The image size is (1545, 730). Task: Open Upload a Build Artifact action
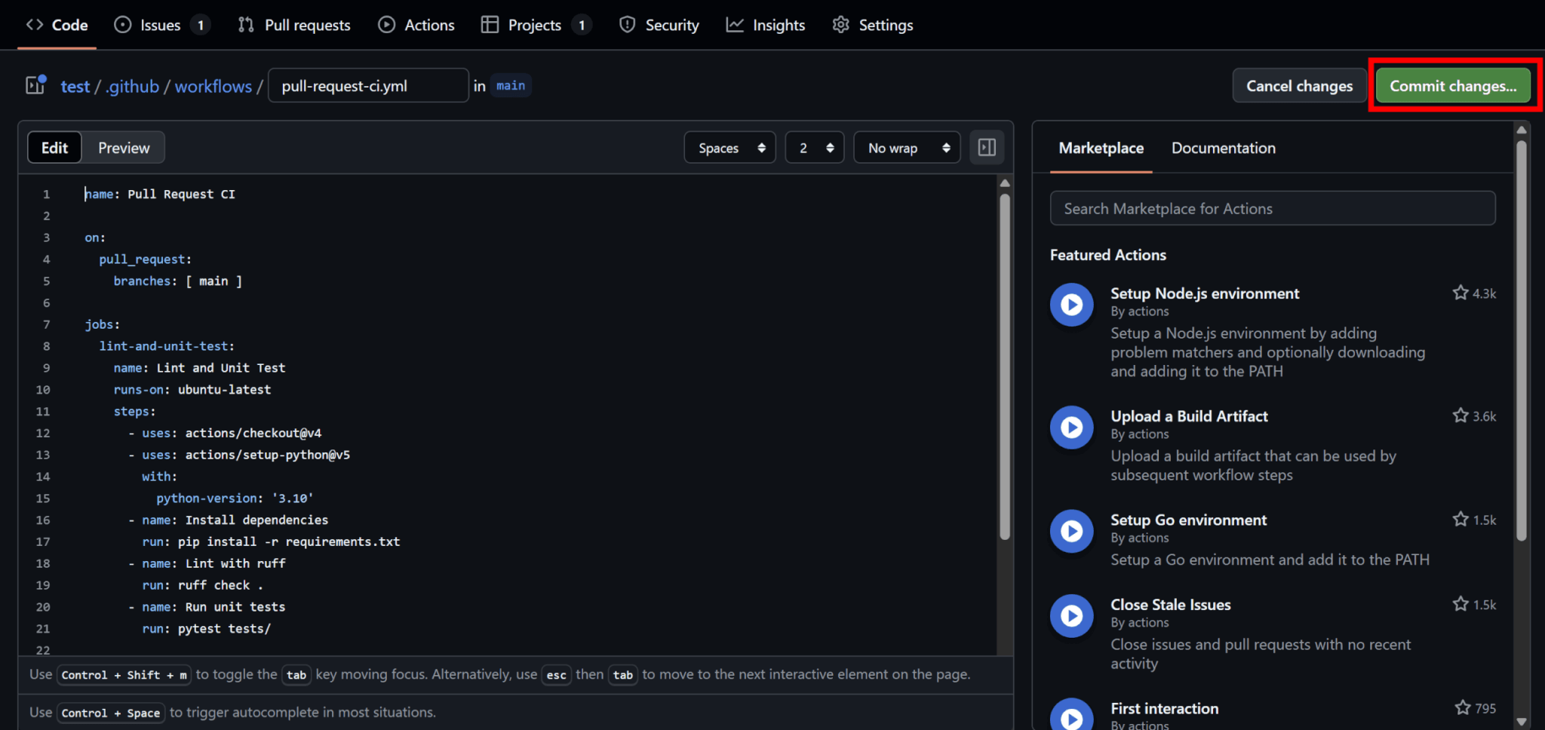[x=1189, y=416]
